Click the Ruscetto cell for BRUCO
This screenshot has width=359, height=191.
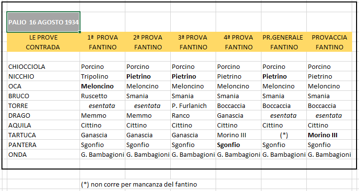[102, 96]
